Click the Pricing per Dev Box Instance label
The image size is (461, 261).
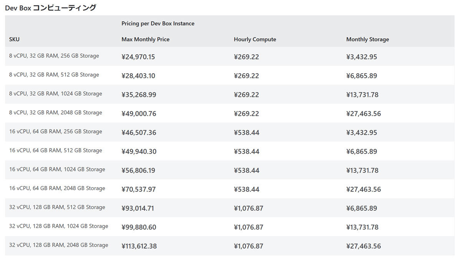point(158,24)
